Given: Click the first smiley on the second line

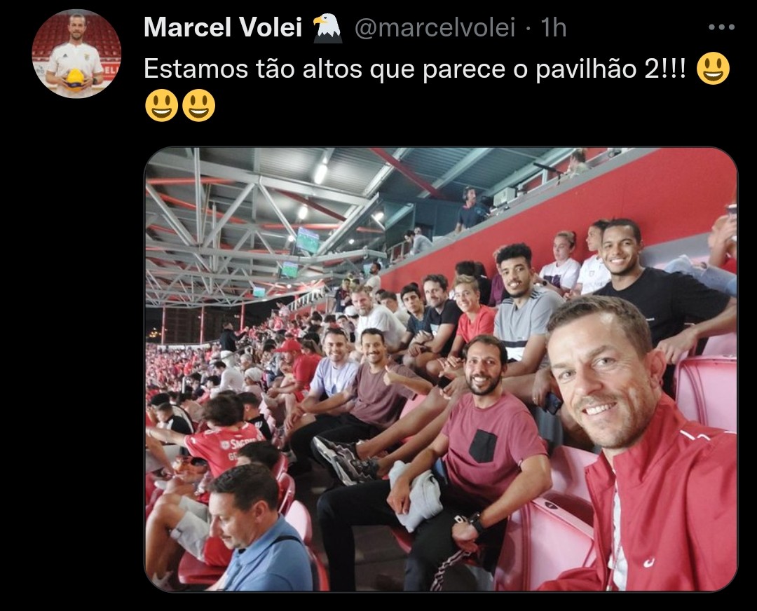Looking at the screenshot, I should point(162,105).
